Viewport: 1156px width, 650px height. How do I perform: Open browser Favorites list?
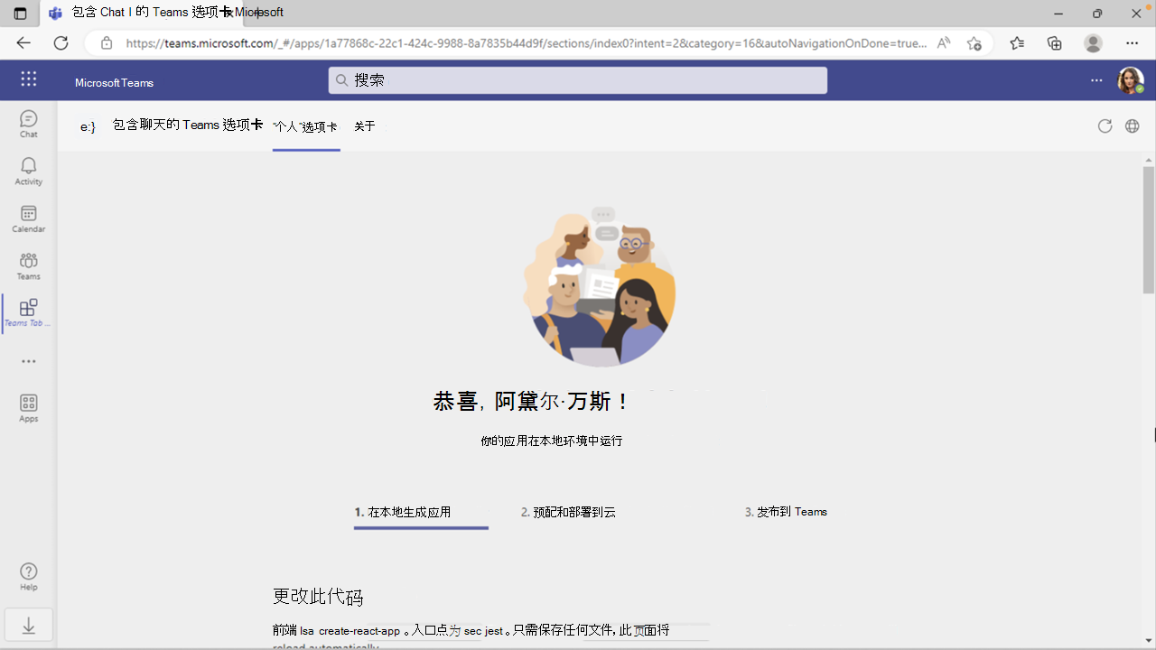coord(1017,43)
